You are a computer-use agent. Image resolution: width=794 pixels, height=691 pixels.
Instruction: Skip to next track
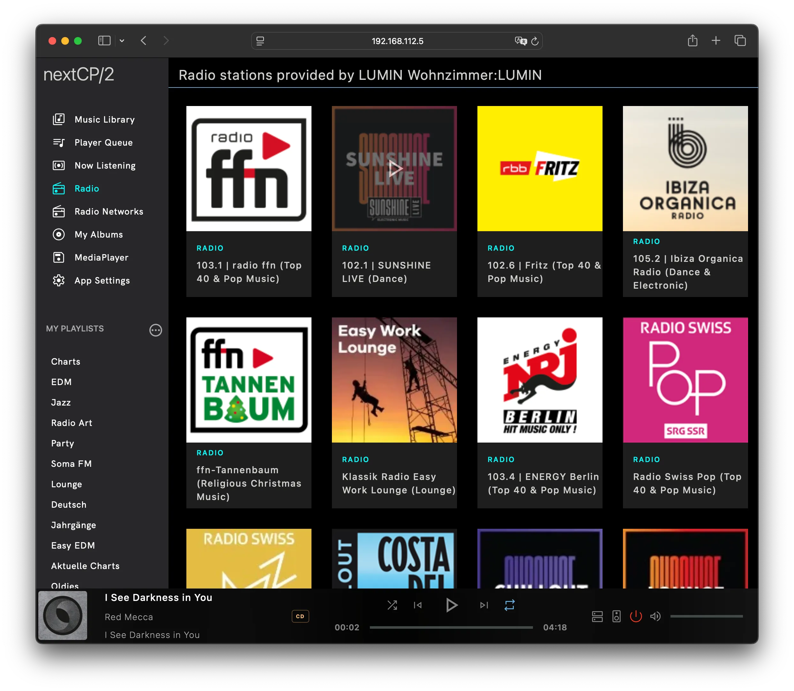pos(484,605)
